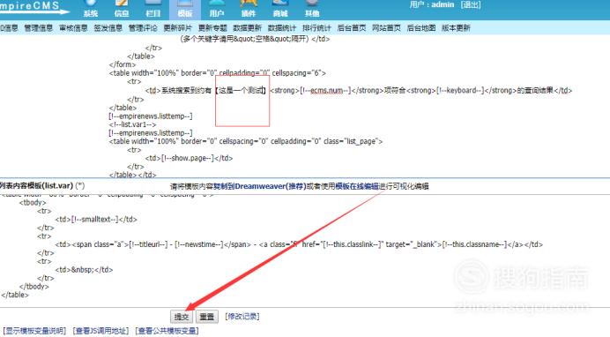Open 管理评论 in the shortcut bar

coord(143,28)
